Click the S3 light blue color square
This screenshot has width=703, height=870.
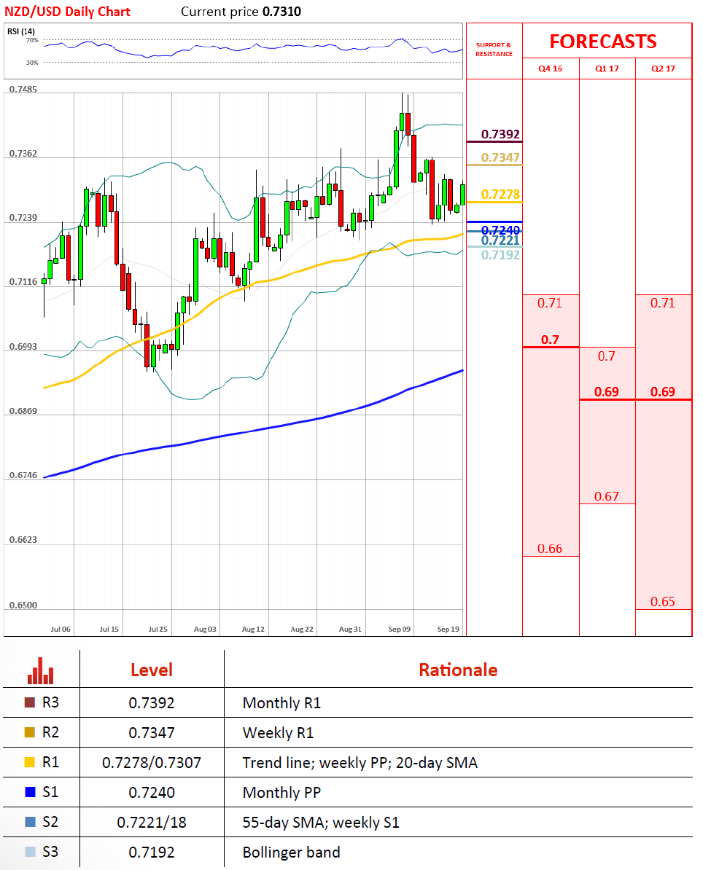click(30, 852)
